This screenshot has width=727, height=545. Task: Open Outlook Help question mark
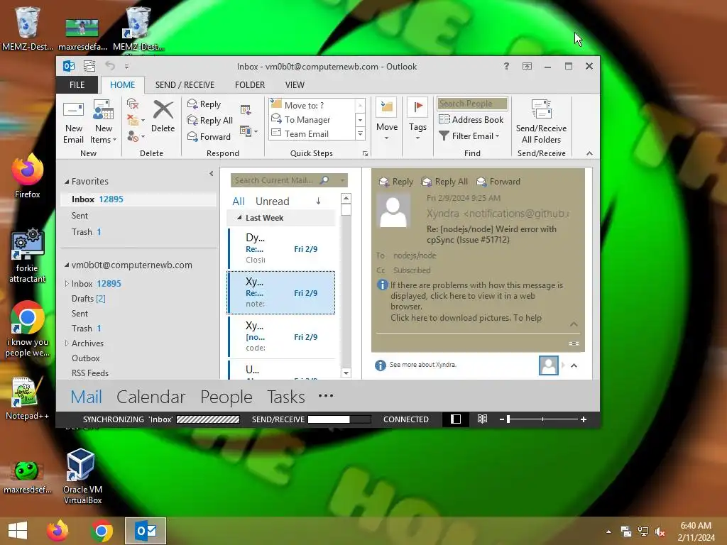point(506,66)
